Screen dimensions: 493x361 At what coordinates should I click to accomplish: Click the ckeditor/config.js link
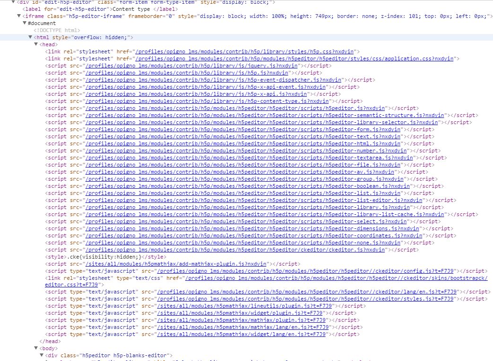click(x=305, y=271)
